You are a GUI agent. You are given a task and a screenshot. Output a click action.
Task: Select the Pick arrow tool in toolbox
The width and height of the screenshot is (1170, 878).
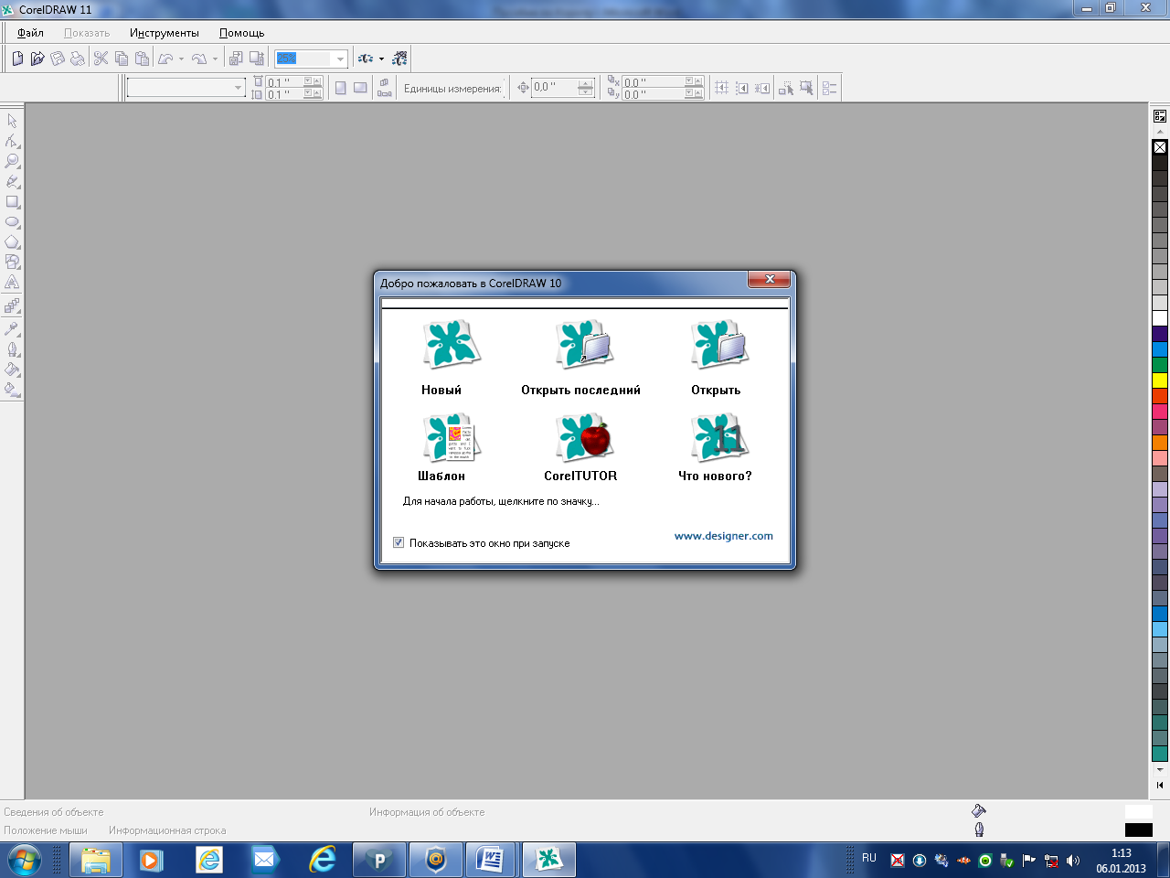point(12,121)
